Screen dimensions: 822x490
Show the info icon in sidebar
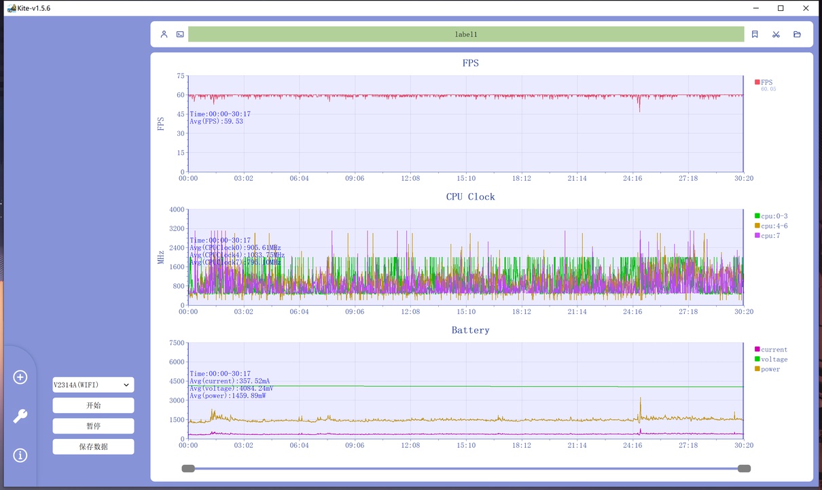click(x=20, y=455)
